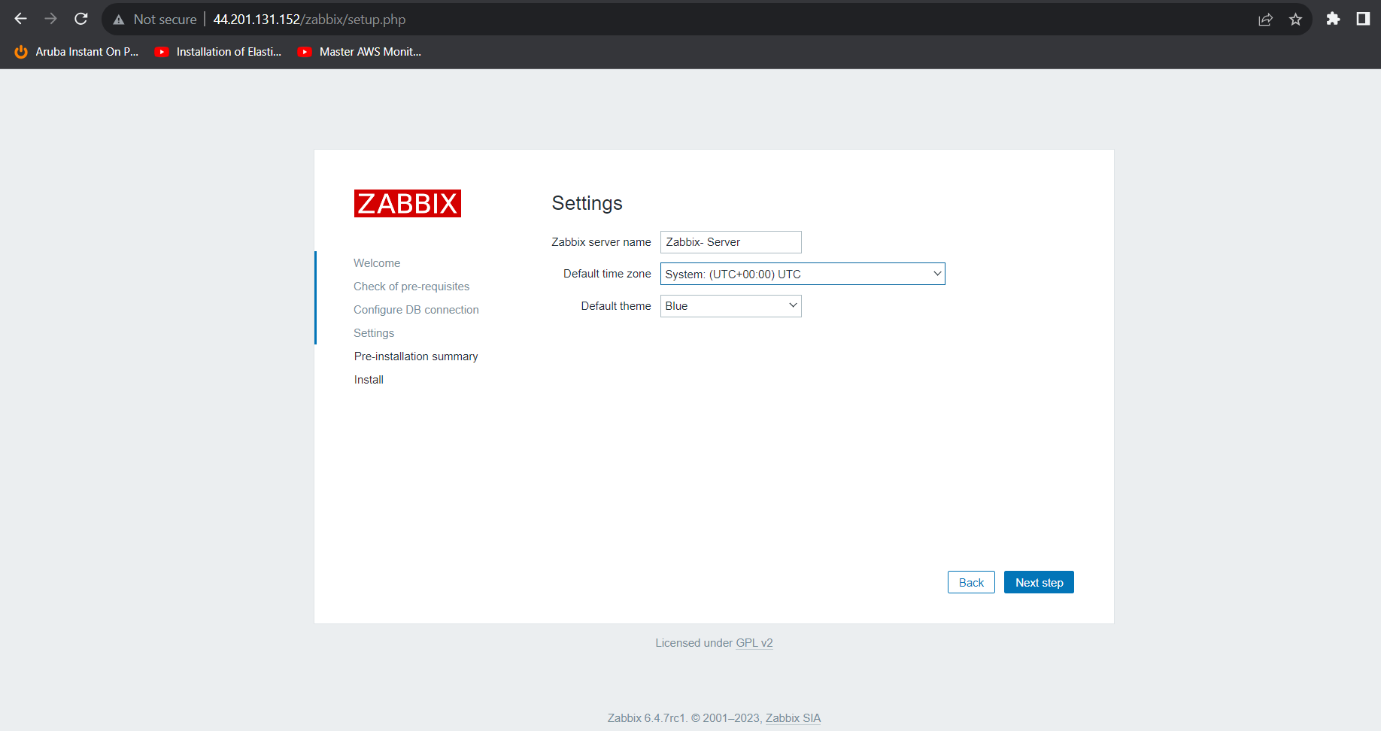Toggle the browser side panel icon
This screenshot has height=731, width=1381.
[x=1363, y=19]
